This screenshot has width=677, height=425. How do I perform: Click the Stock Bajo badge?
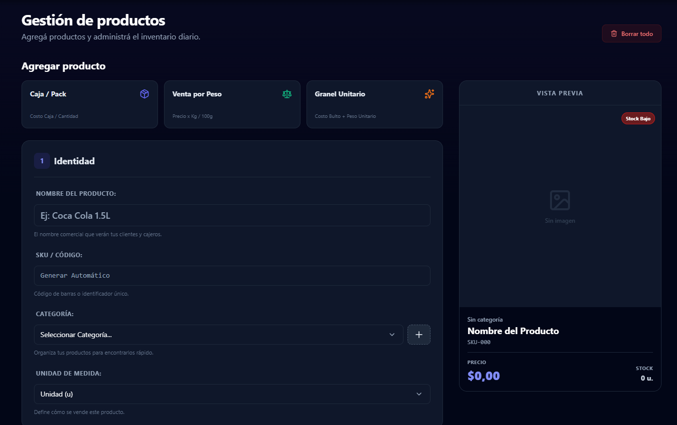pyautogui.click(x=637, y=118)
